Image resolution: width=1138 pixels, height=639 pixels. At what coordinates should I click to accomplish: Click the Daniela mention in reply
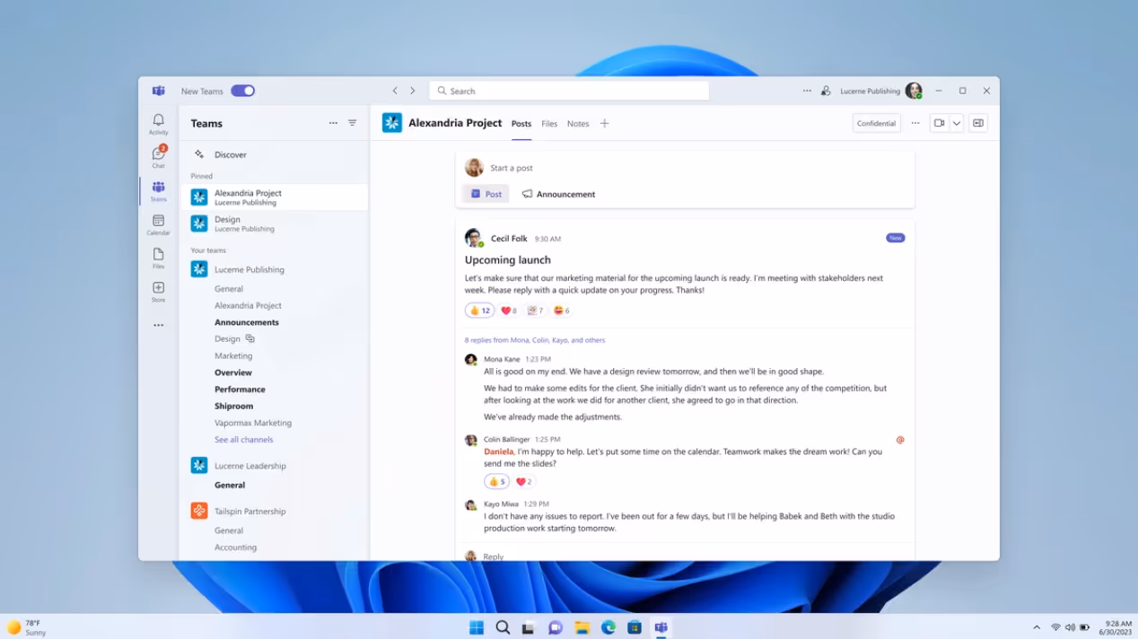coord(499,451)
